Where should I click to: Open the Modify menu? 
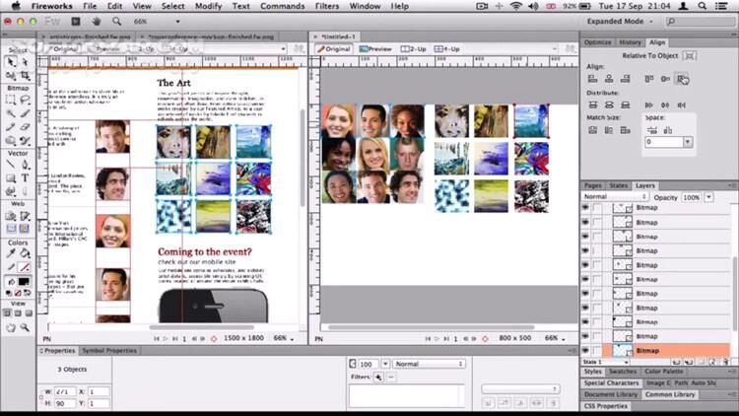(208, 6)
